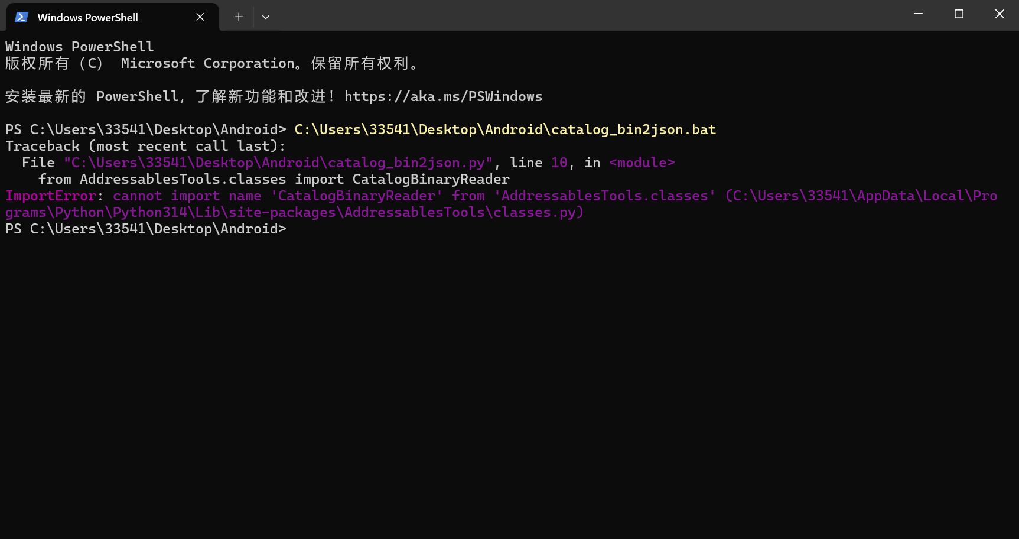This screenshot has width=1019, height=539.
Task: Close the terminal window
Action: click(1000, 14)
